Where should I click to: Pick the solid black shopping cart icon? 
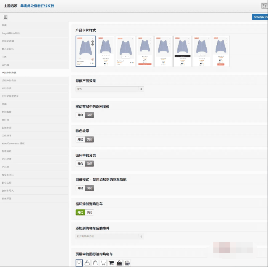pyautogui.click(x=111, y=263)
